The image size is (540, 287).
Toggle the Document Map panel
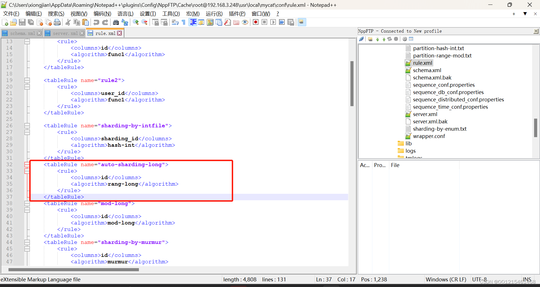tap(210, 22)
